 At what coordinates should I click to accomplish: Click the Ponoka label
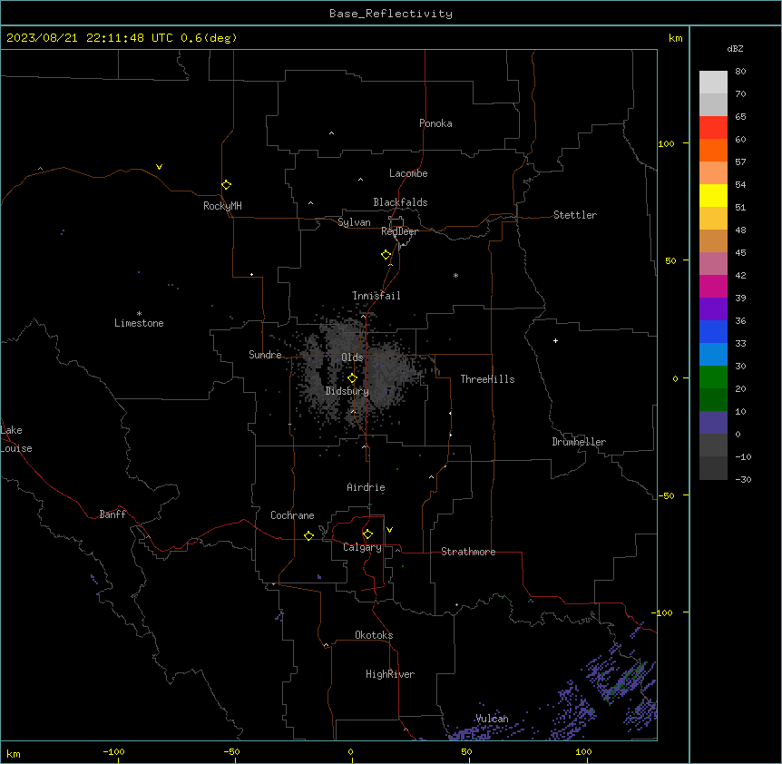click(435, 123)
